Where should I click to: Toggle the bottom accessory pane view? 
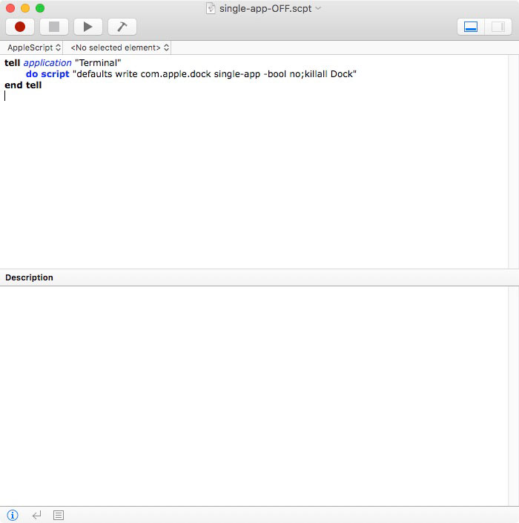pyautogui.click(x=470, y=27)
